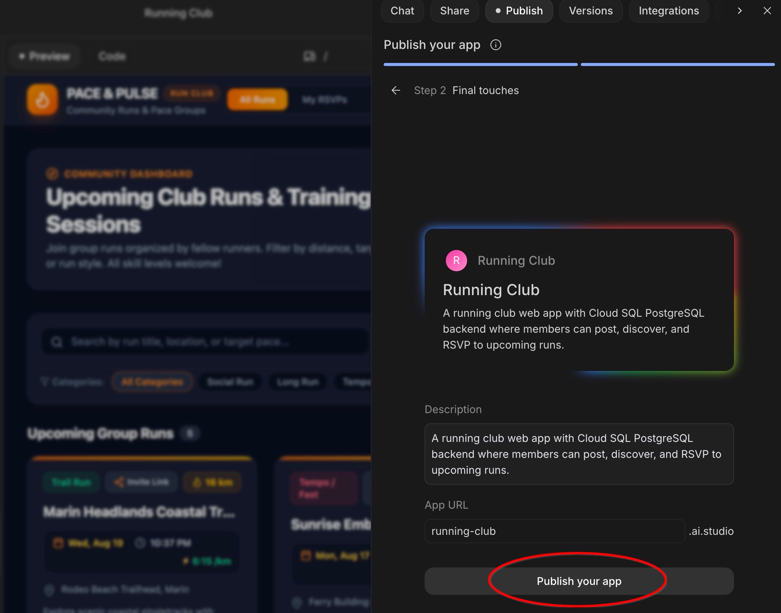Open Marin Headlands Coastal run card title
Screen dimensions: 781x613
point(139,512)
